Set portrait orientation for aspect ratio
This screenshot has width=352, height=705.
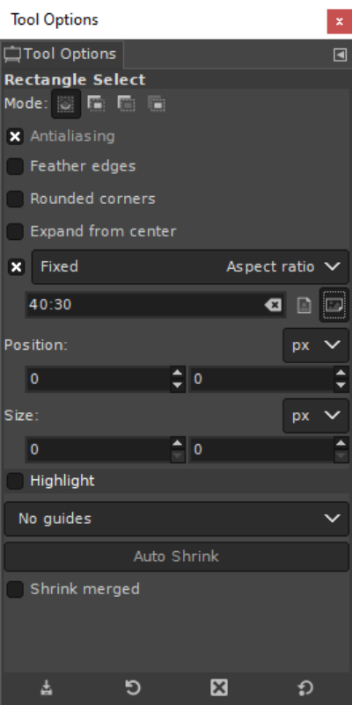point(304,305)
